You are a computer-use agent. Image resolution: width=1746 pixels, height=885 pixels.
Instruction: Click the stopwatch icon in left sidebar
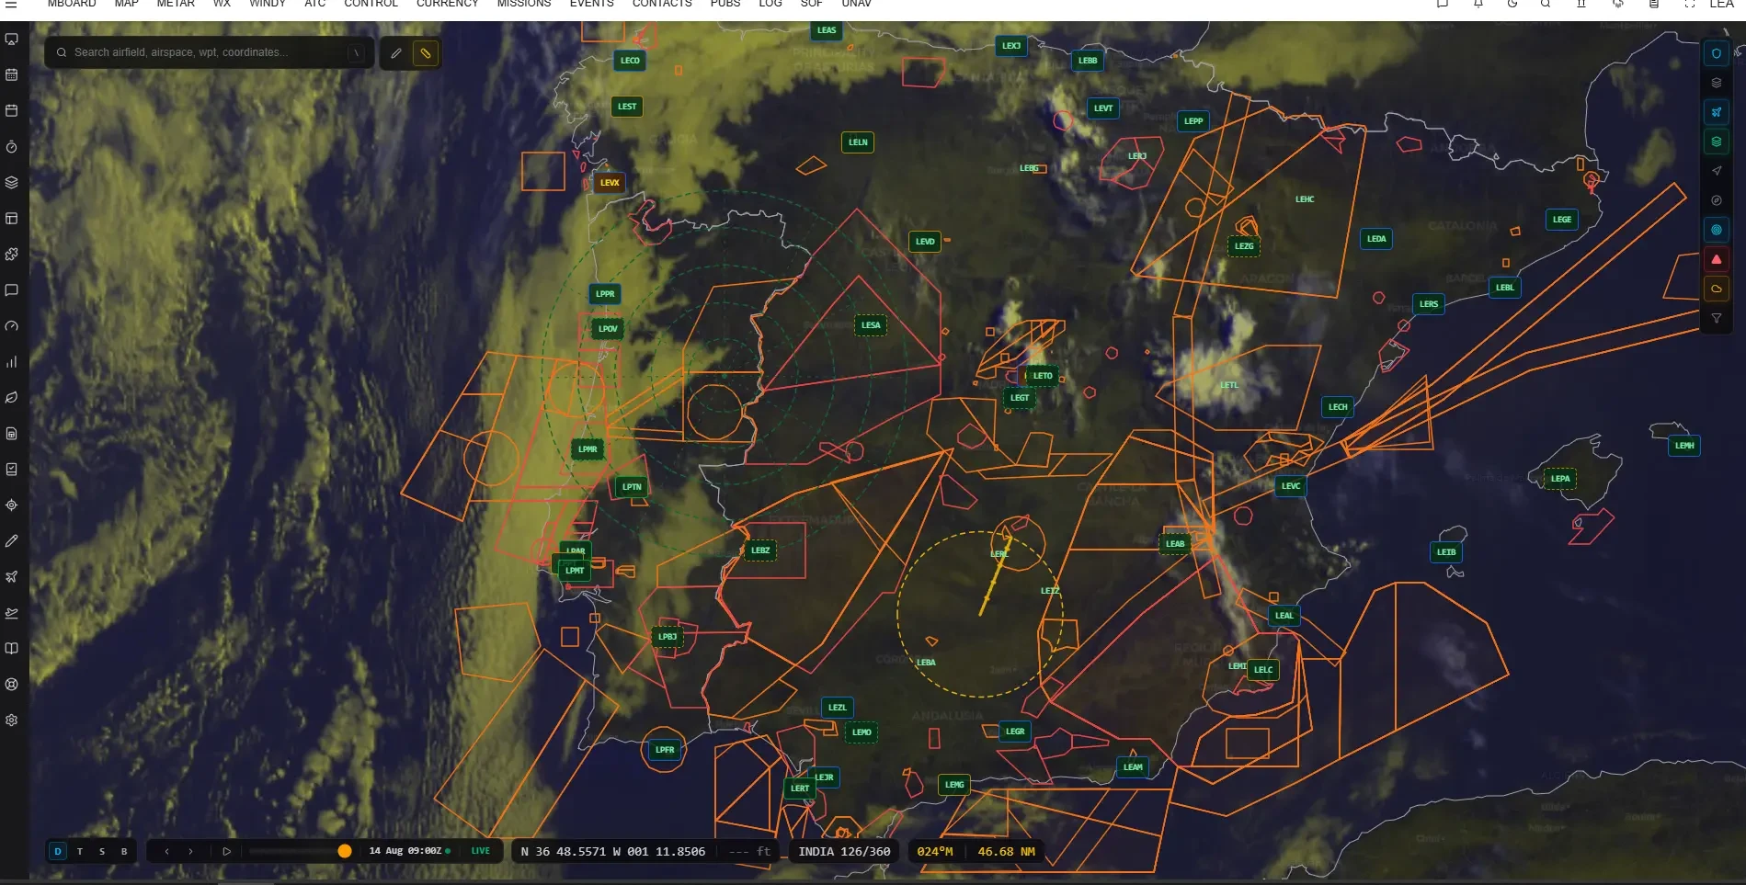(12, 147)
